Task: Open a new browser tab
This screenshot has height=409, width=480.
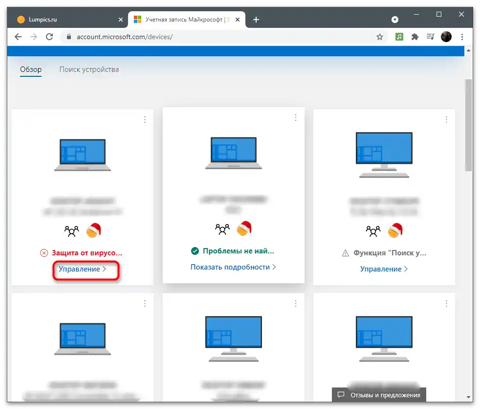Action: tap(256, 20)
